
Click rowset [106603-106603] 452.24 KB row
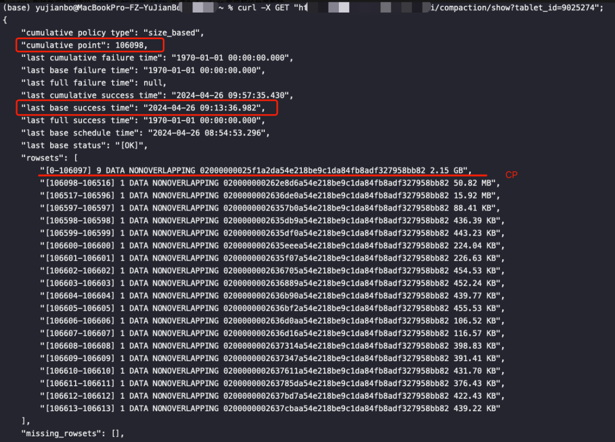click(x=272, y=284)
